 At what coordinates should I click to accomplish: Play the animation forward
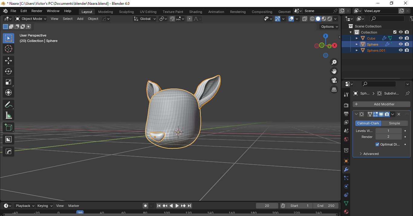tap(177, 206)
